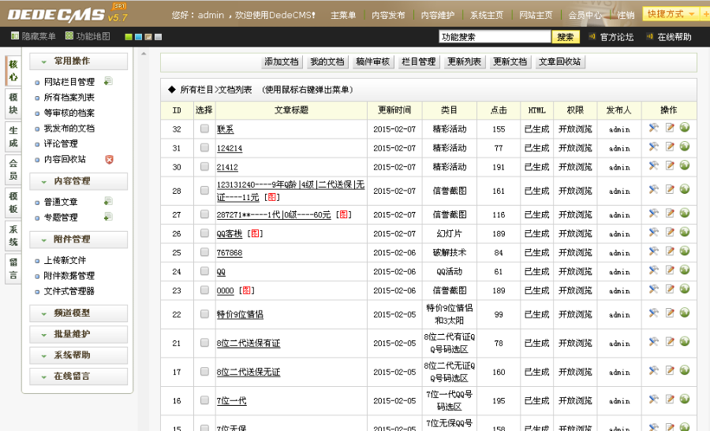The height and width of the screenshot is (431, 710).
Task: Expand the 频道模型 sidebar section
Action: [78, 313]
